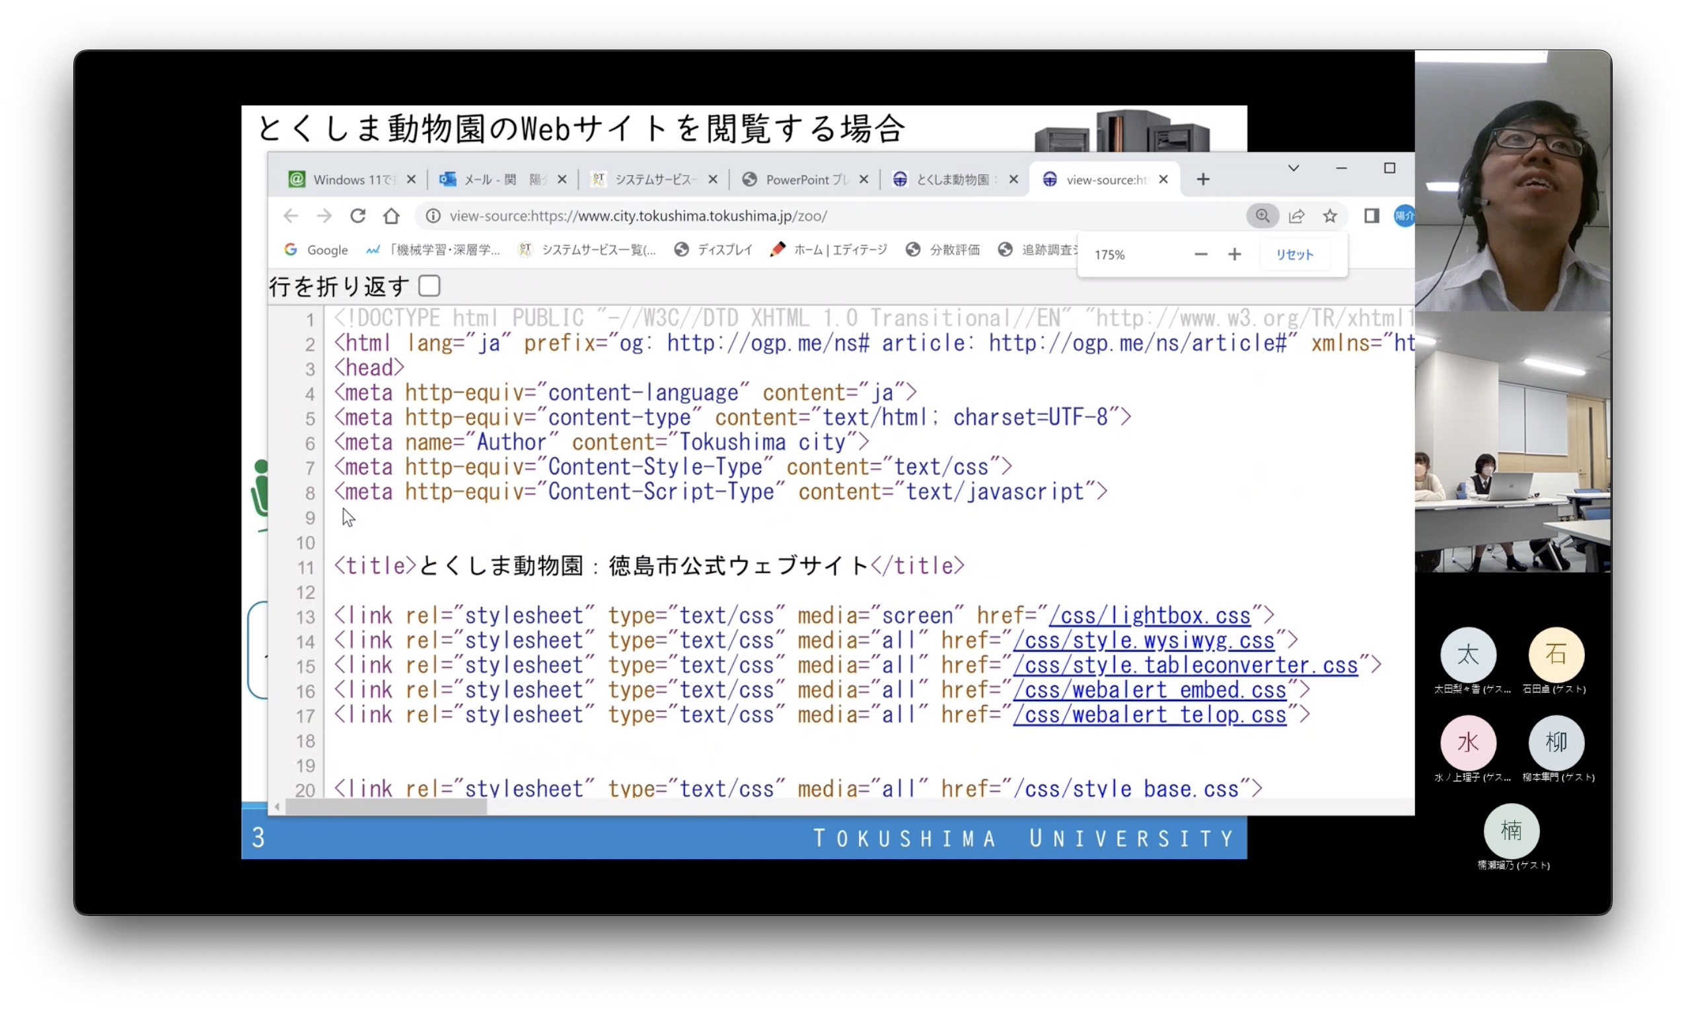Click the share page icon
Viewport: 1686px width, 1013px height.
[1296, 216]
